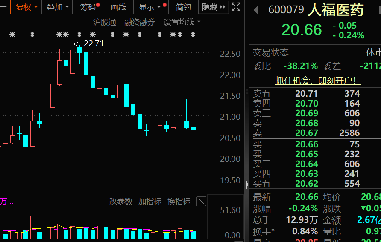Click the 抓住机会,即刻开户 link
The image size is (381, 242).
coord(315,81)
